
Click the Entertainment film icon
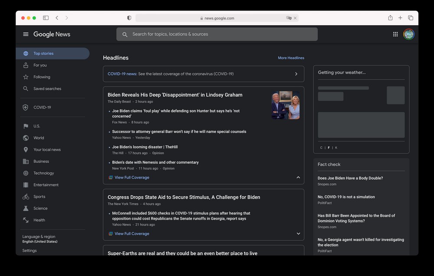pyautogui.click(x=26, y=185)
